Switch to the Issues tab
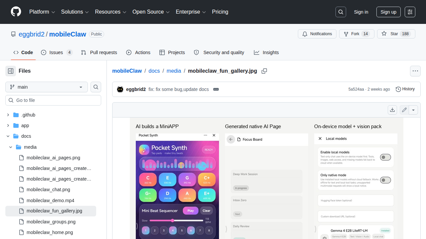Viewport: 426px width, 239px height. 57,52
